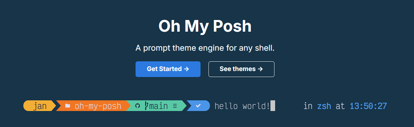Open the See themes page
Image resolution: width=414 pixels, height=127 pixels.
point(241,69)
